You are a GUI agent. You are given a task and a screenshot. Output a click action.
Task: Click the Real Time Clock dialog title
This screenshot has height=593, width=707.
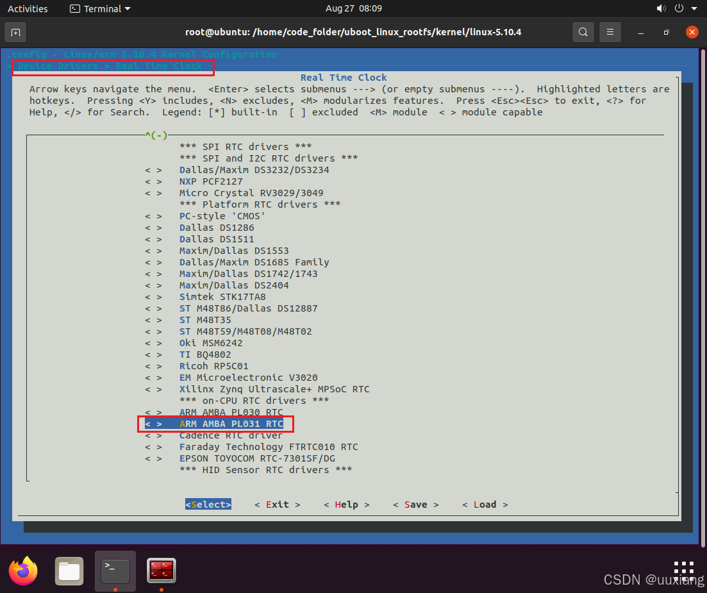(344, 78)
